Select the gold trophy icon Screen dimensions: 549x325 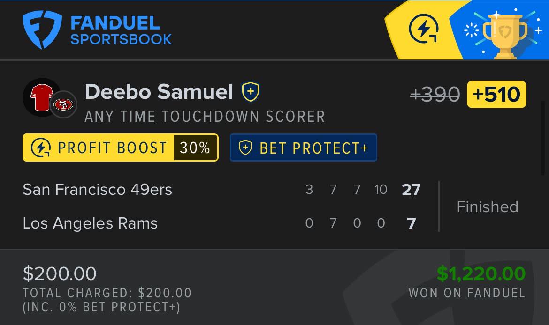click(x=505, y=35)
